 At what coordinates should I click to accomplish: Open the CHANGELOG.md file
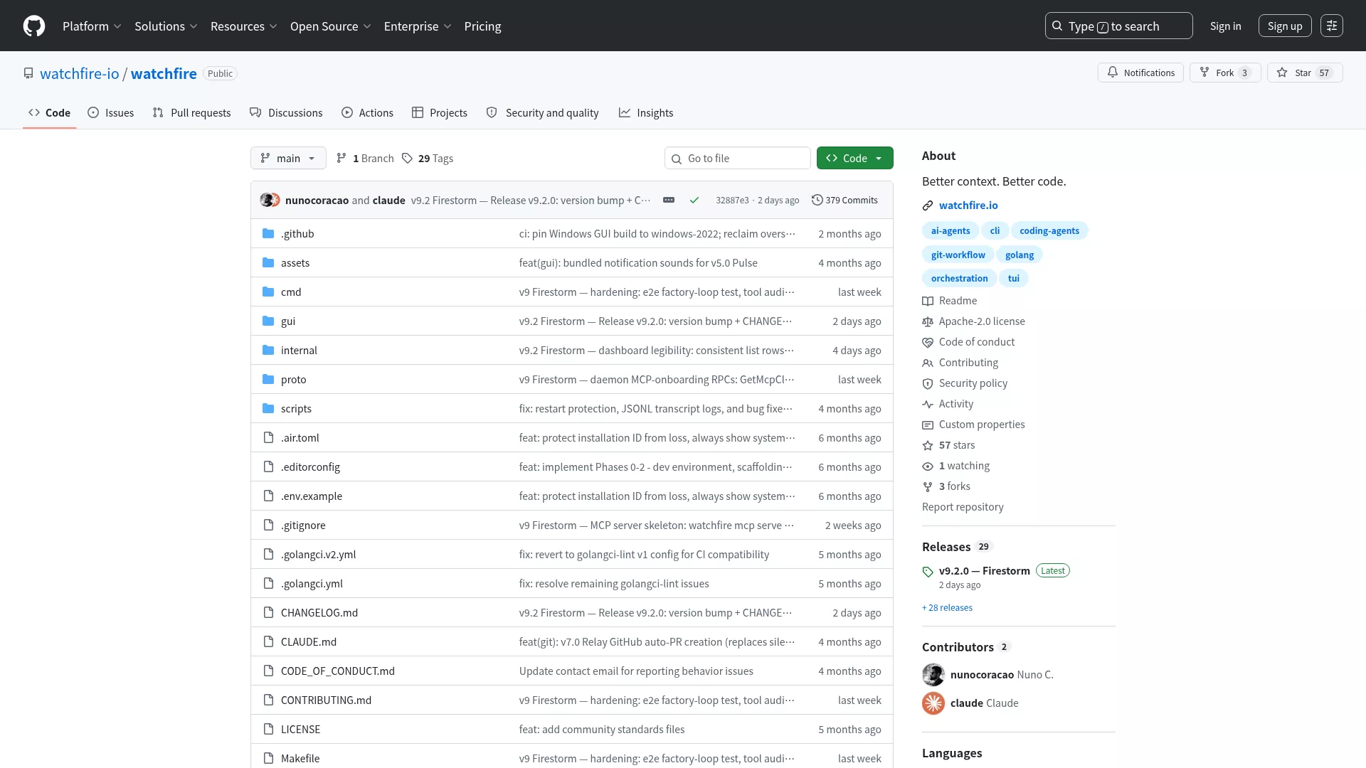pos(319,613)
